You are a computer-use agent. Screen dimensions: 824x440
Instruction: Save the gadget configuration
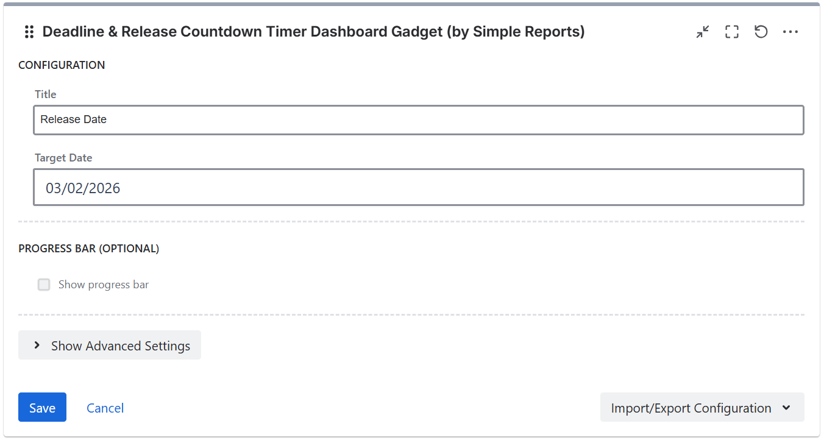[42, 408]
